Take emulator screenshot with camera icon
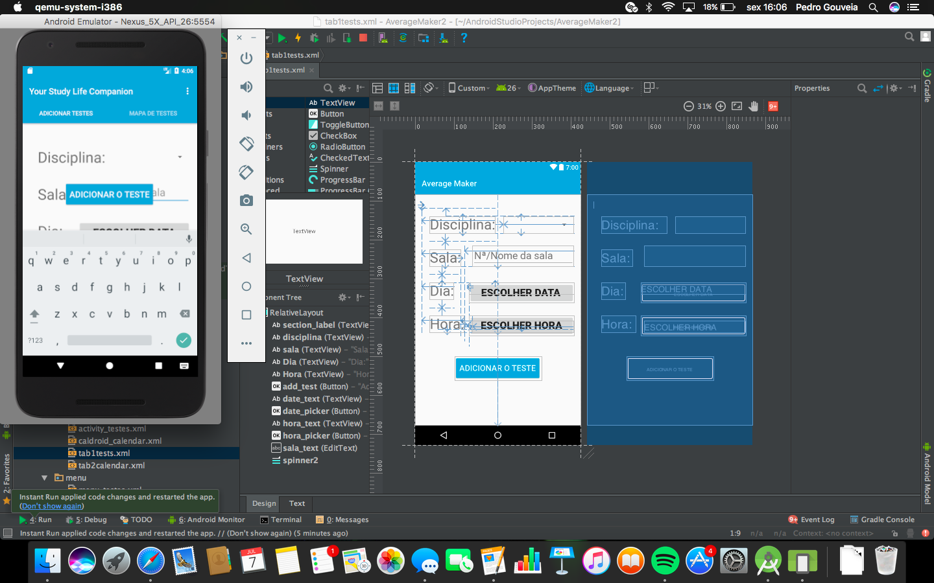 click(246, 201)
